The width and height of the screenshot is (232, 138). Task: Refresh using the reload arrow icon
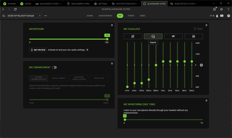point(15,10)
